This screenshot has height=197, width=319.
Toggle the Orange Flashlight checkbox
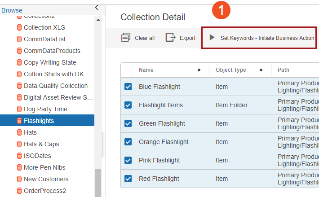pos(128,142)
